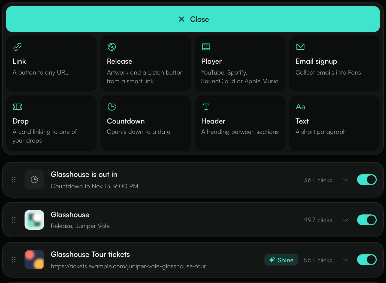Viewport: 386px width, 283px height.
Task: Click the envelope icon on Email signup card
Action: [300, 47]
